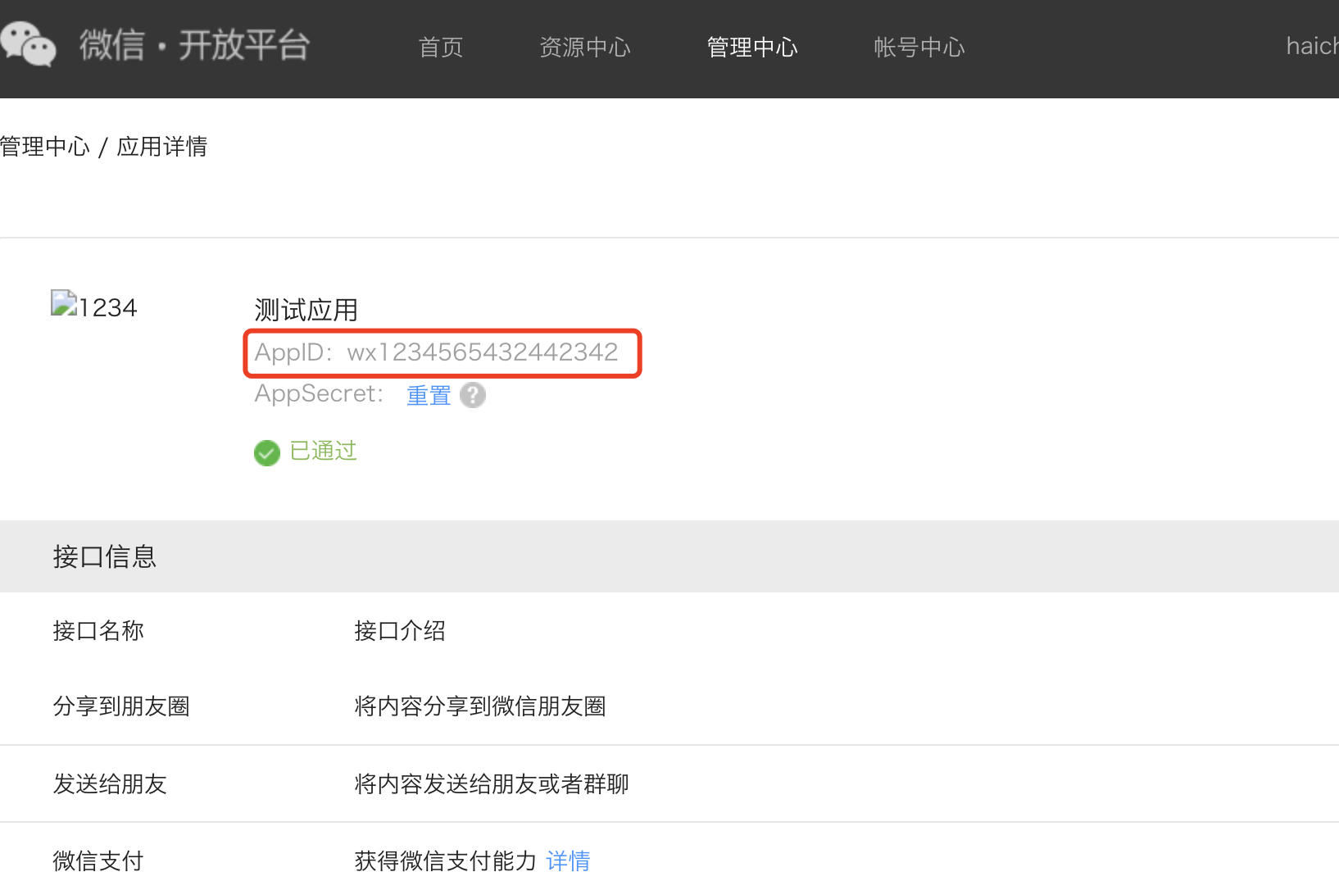Image resolution: width=1339 pixels, height=890 pixels.
Task: Click the 接口名称 column header
Action: point(98,631)
